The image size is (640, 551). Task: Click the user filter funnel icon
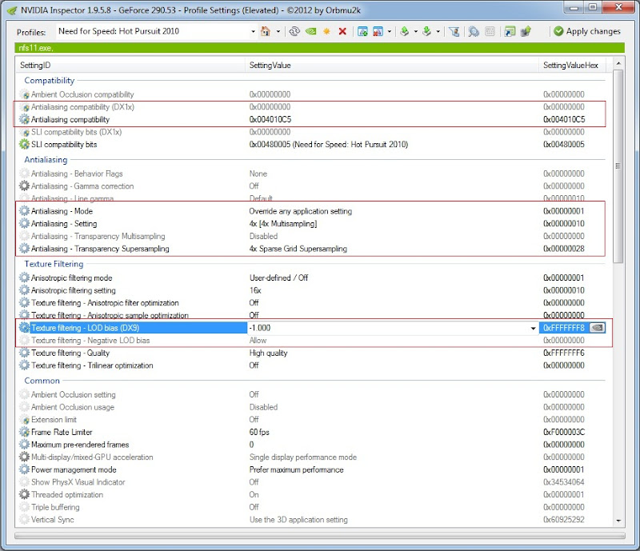pos(454,31)
